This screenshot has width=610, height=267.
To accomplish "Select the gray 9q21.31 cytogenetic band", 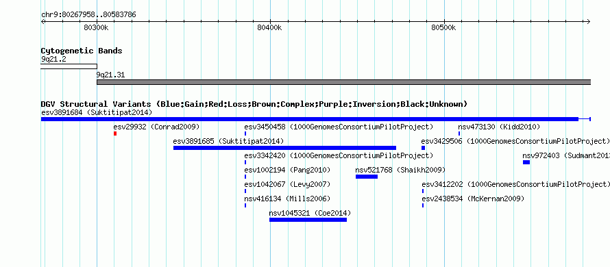I will coord(343,82).
